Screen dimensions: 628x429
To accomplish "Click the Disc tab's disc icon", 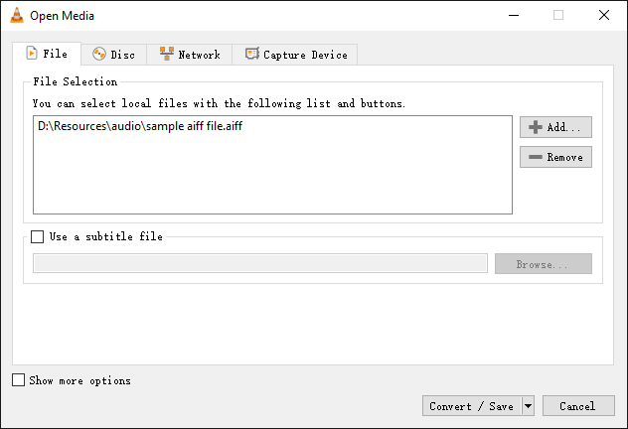I will click(x=99, y=55).
